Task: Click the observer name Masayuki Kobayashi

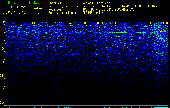Action: 97,3
